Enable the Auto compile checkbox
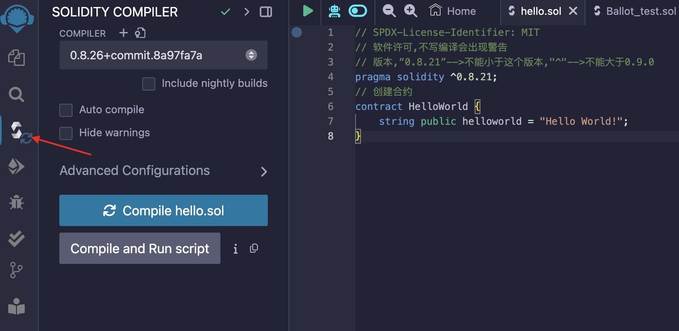 pyautogui.click(x=66, y=110)
